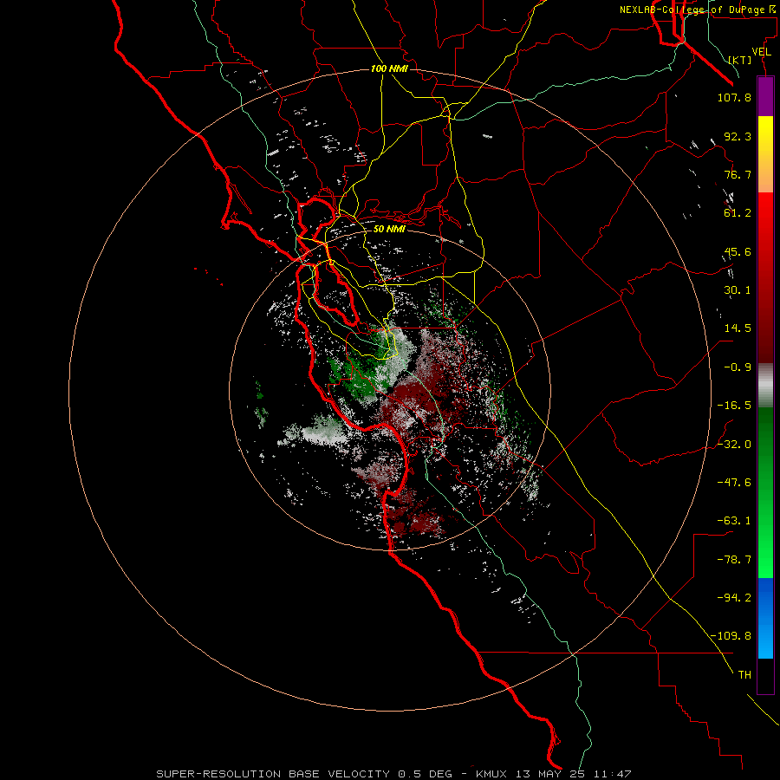Click the 100 NMI range ring label
780x780 pixels.
[389, 68]
